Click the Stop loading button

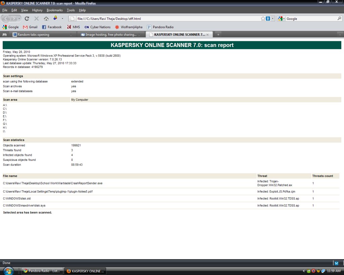click(x=36, y=19)
